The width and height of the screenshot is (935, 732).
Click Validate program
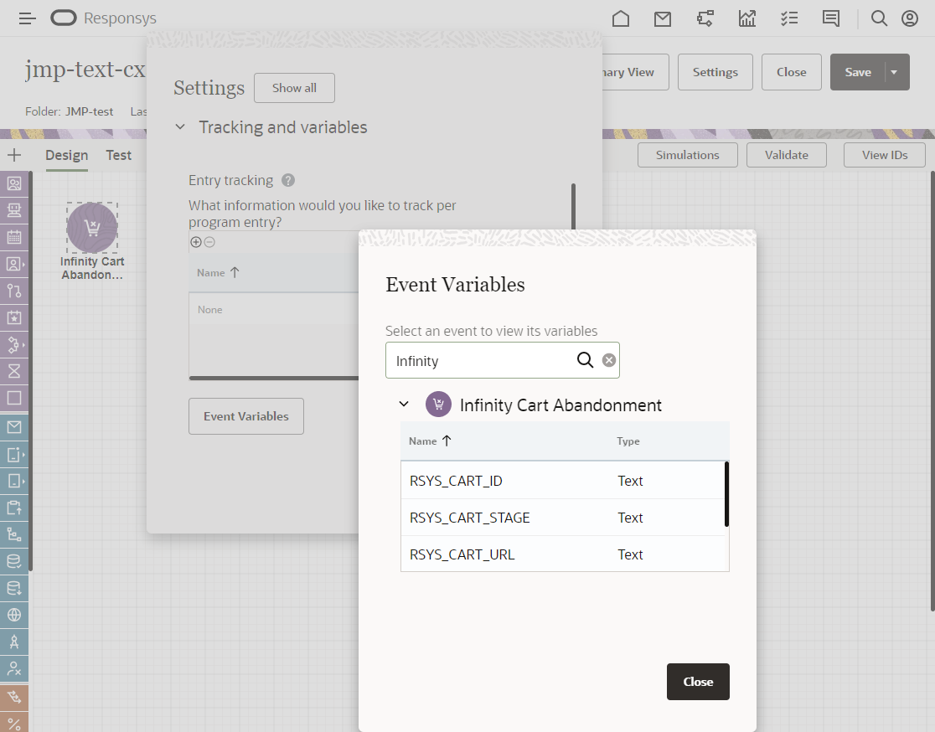787,155
